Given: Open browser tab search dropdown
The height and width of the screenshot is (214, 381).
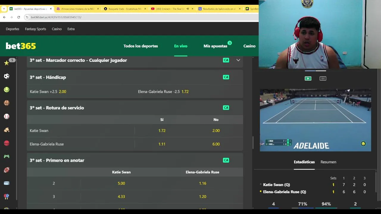Looking at the screenshot, I should [4, 9].
